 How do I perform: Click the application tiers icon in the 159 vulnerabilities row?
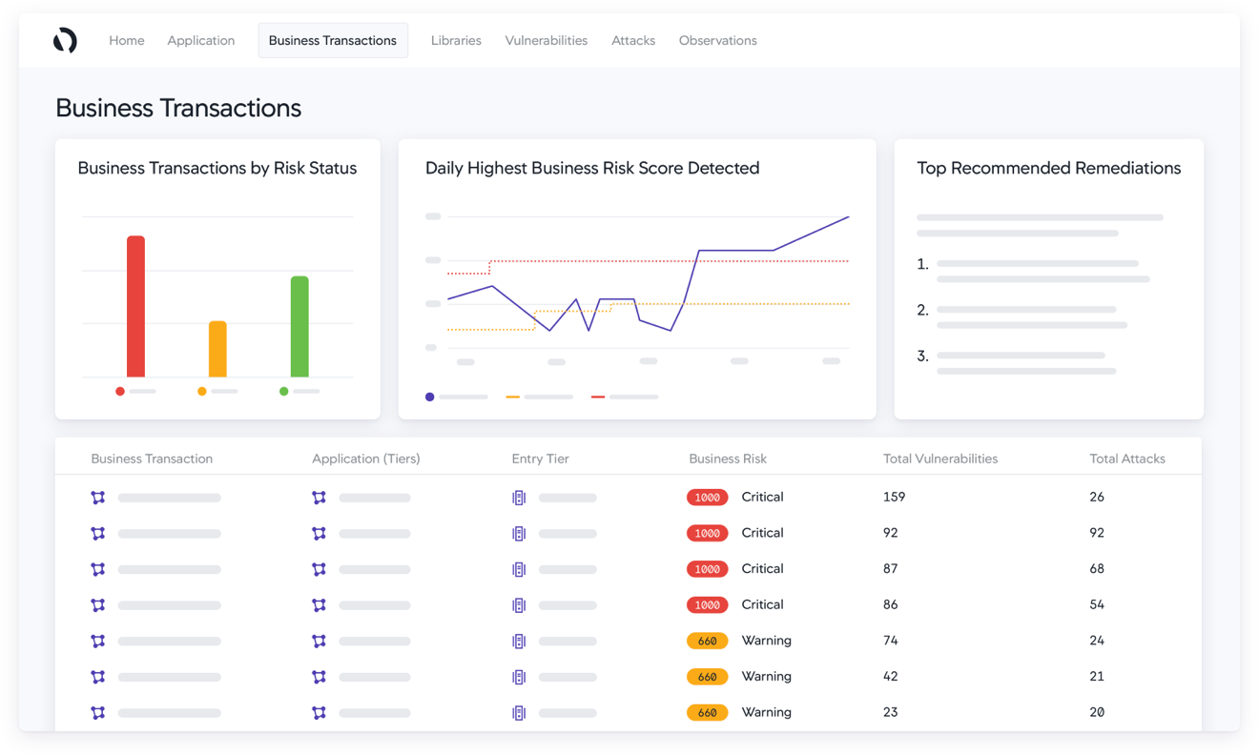click(320, 498)
